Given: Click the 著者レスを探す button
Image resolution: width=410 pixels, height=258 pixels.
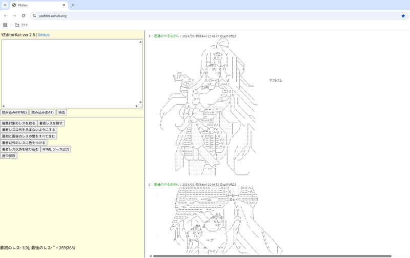Looking at the screenshot, I should point(51,124).
